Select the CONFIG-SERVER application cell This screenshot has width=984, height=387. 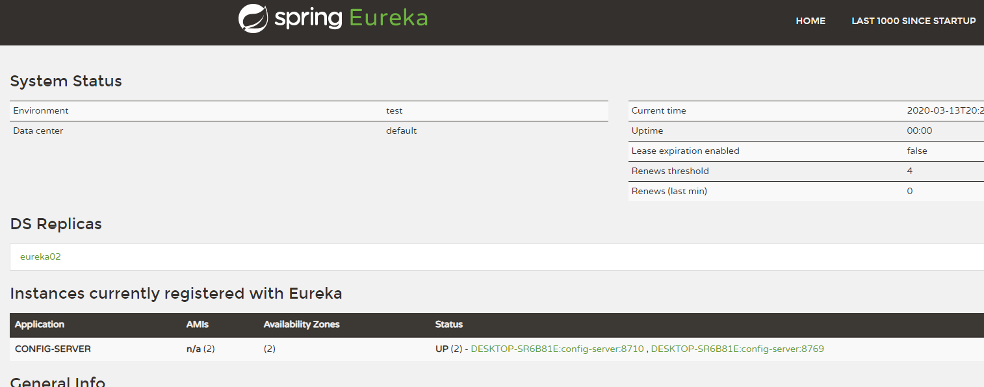53,349
